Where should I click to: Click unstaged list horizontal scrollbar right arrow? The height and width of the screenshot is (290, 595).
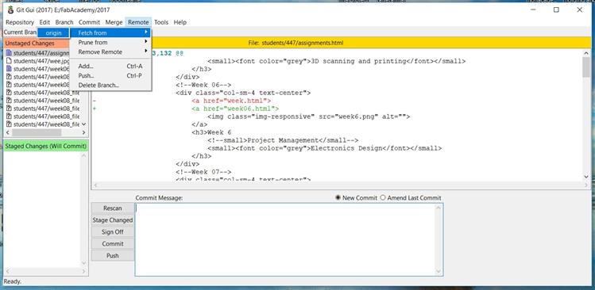click(84, 133)
